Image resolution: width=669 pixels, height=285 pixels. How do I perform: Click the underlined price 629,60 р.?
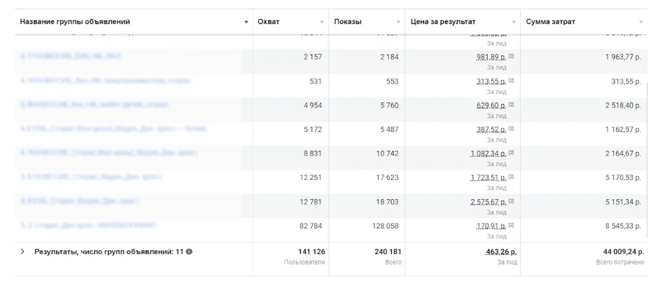click(x=491, y=105)
